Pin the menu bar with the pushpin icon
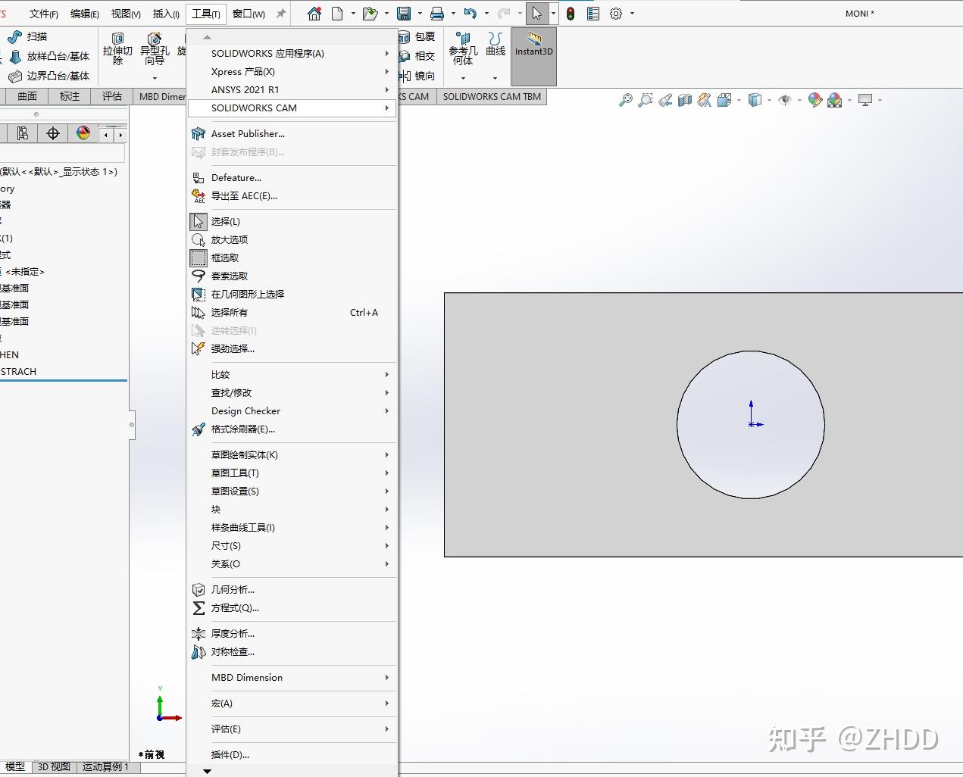The image size is (963, 777). 280,14
